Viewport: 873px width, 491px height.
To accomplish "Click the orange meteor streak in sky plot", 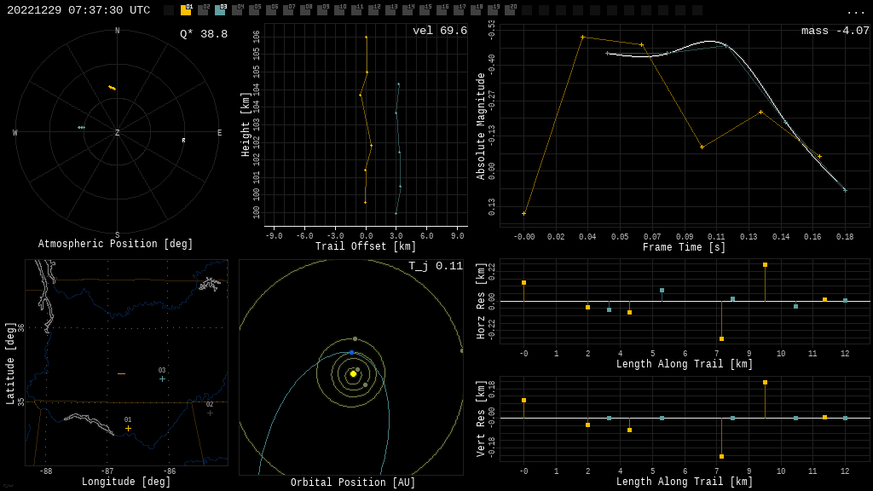I will [112, 88].
